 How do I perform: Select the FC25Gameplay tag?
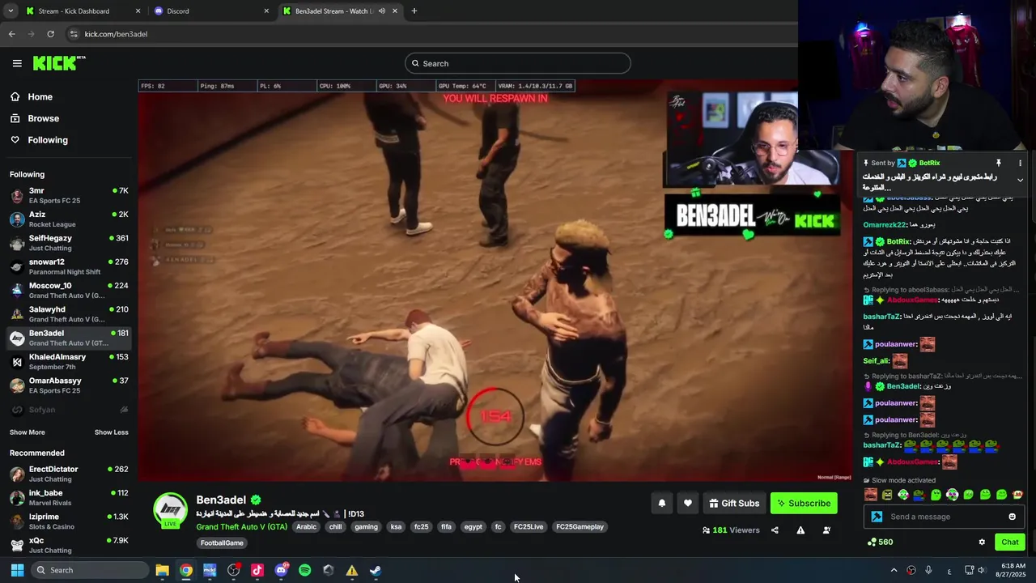click(580, 527)
